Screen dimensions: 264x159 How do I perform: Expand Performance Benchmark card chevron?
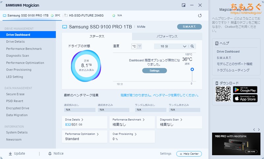pyautogui.click(x=144, y=120)
